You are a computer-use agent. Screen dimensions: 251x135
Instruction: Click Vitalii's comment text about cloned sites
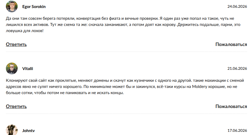point(125,86)
